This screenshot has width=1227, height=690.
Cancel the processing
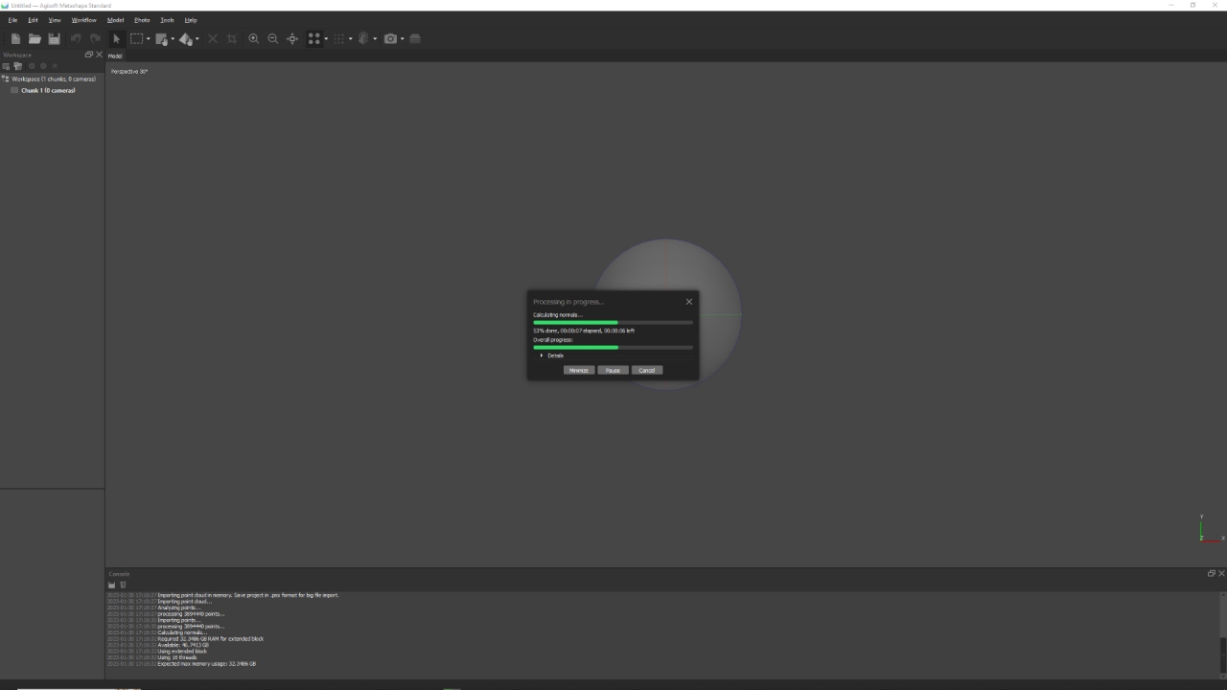tap(647, 370)
